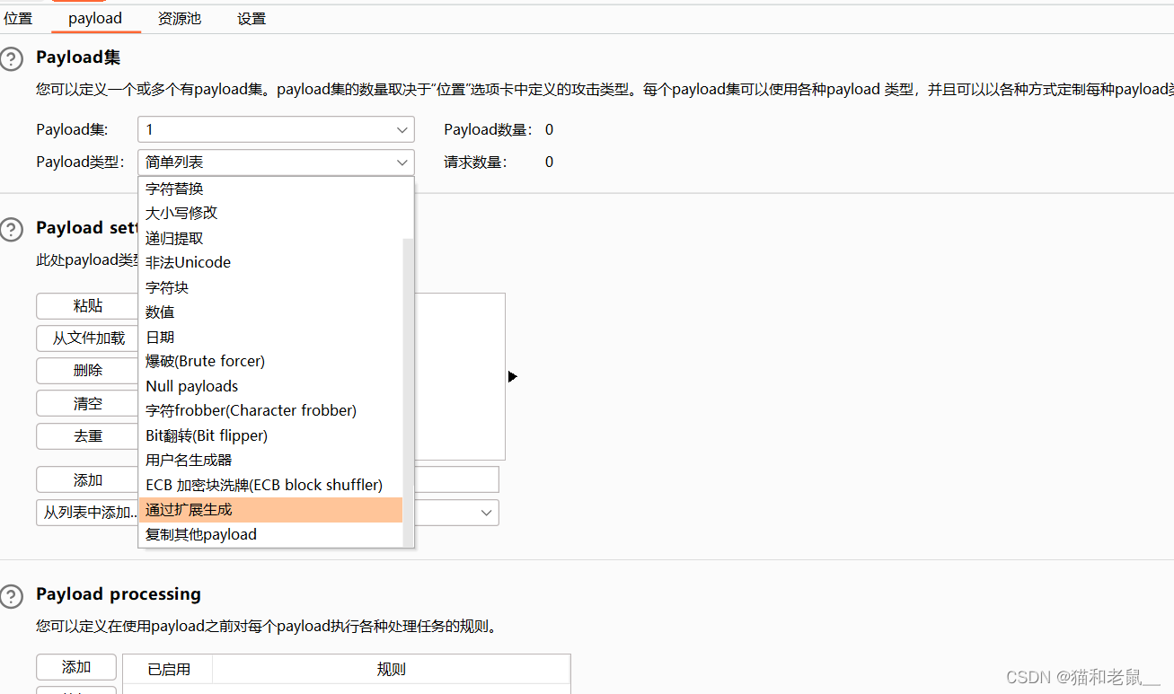The width and height of the screenshot is (1174, 694).
Task: Choose 字符替换 payload type
Action: [x=270, y=189]
